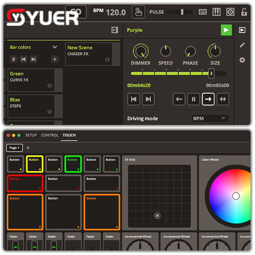Click the green play button for Purple
Image resolution: width=255 pixels, height=255 pixels.
click(226, 30)
